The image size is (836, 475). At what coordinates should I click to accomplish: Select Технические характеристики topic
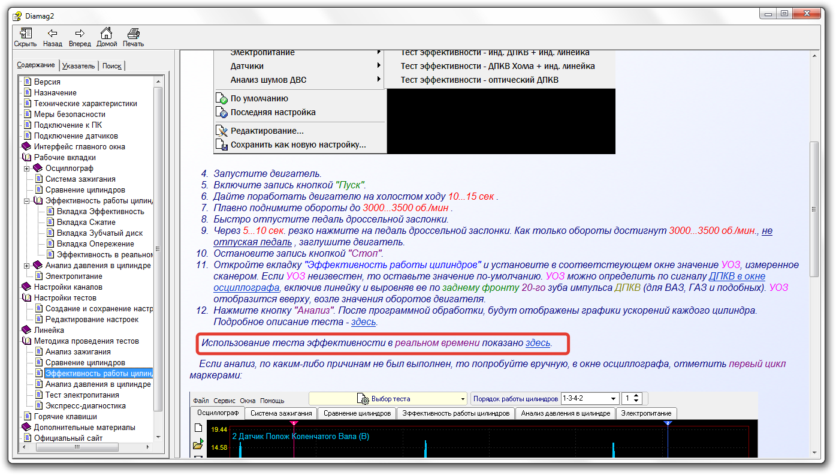[x=86, y=103]
